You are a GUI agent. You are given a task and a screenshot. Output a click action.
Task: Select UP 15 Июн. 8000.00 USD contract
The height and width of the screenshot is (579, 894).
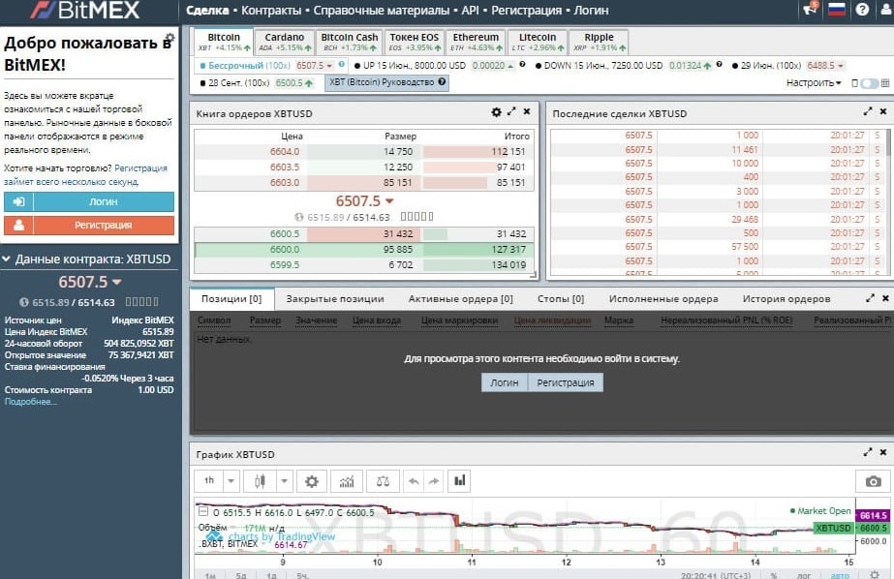click(414, 66)
